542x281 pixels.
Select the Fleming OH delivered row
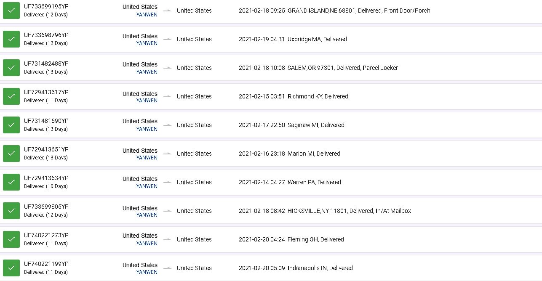coord(271,239)
